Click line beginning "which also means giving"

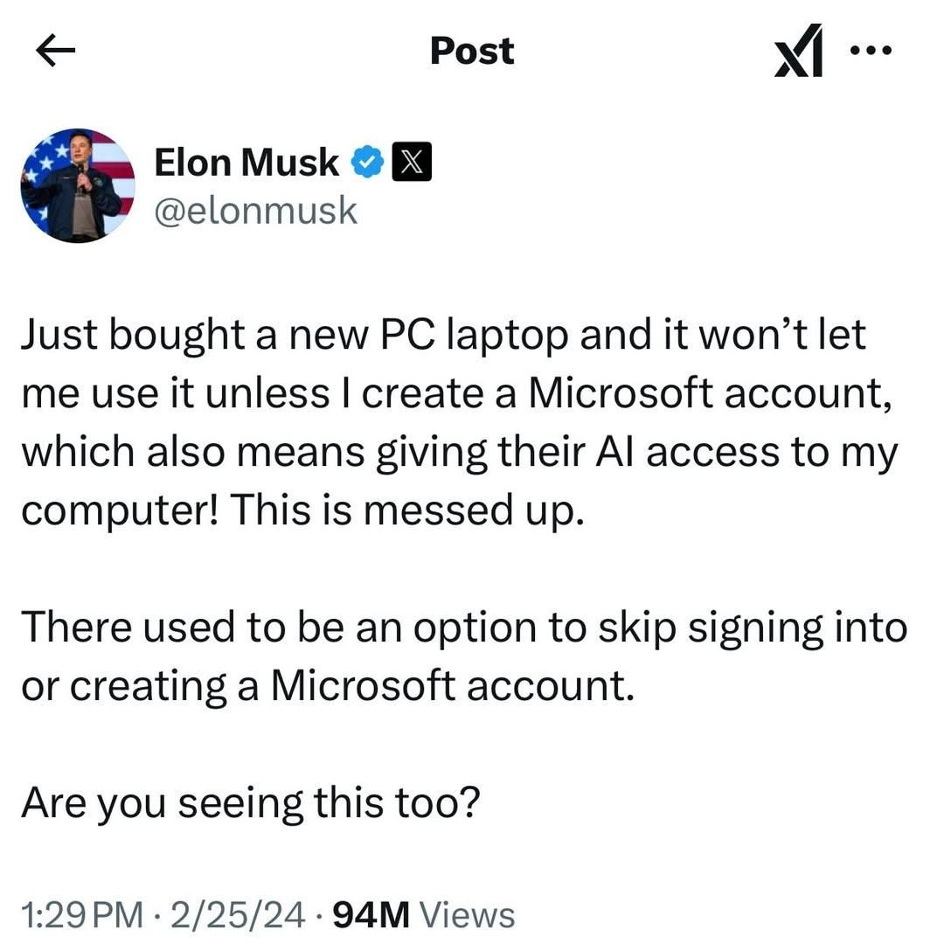point(459,453)
